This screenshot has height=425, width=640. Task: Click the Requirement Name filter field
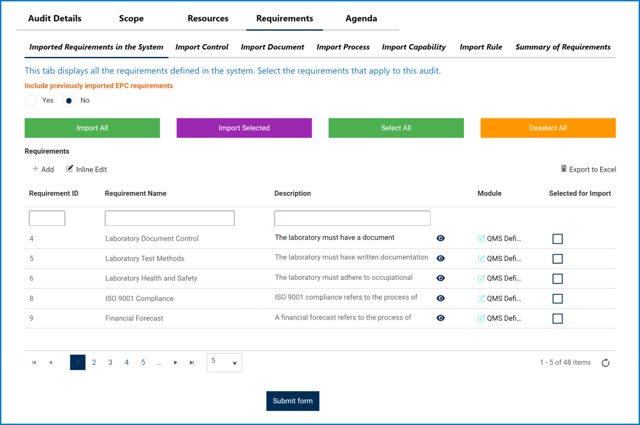[x=170, y=218]
